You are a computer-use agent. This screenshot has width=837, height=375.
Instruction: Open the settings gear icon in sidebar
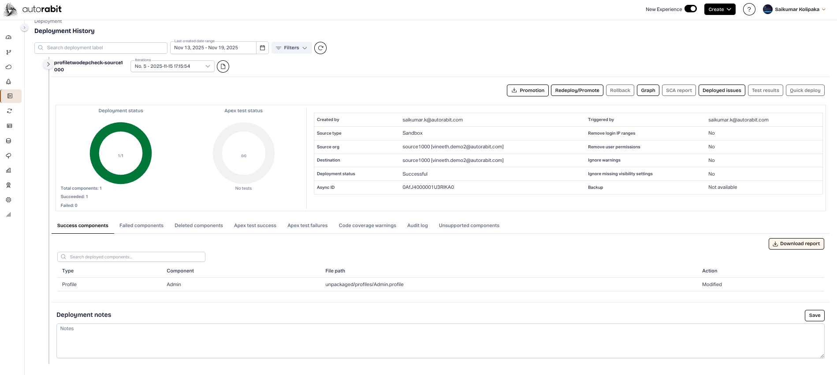point(8,200)
